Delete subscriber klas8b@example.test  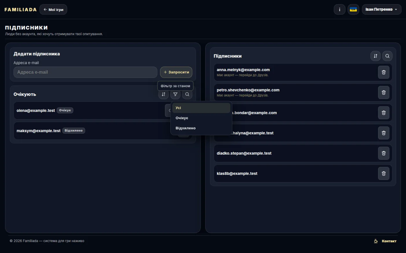pyautogui.click(x=384, y=173)
